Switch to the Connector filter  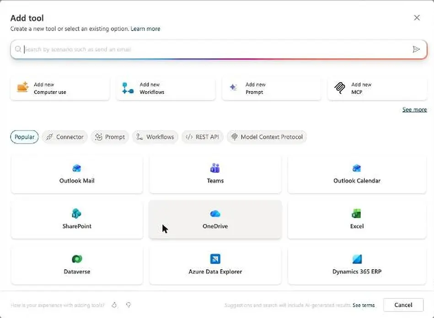tap(64, 137)
